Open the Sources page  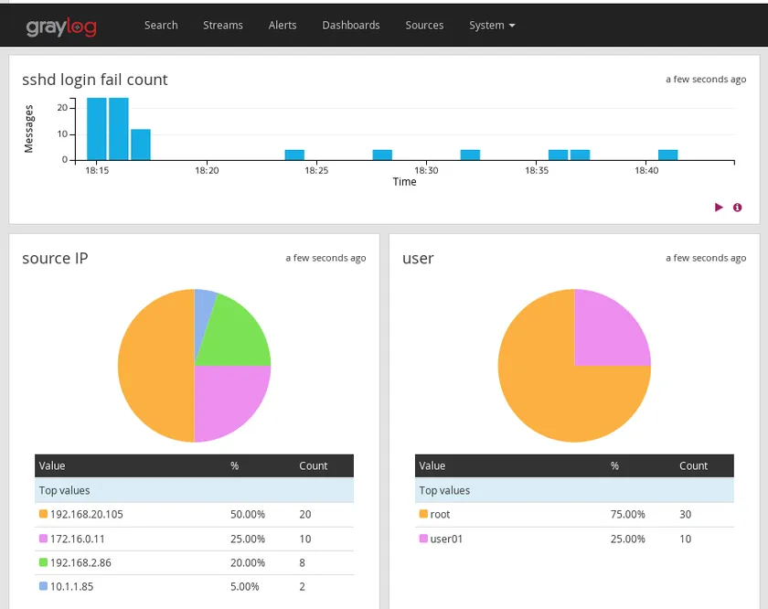click(424, 26)
